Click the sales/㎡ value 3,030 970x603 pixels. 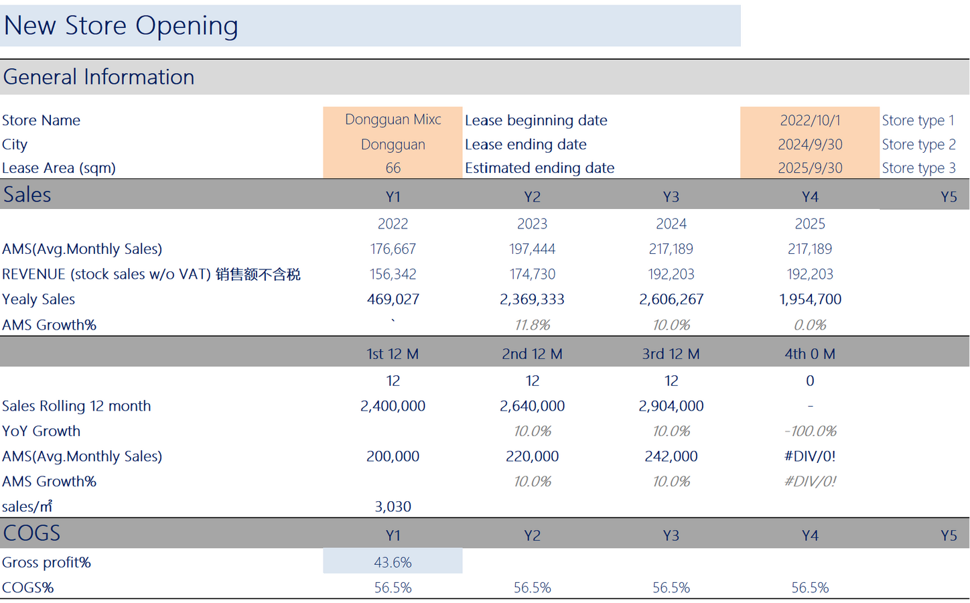tap(393, 507)
